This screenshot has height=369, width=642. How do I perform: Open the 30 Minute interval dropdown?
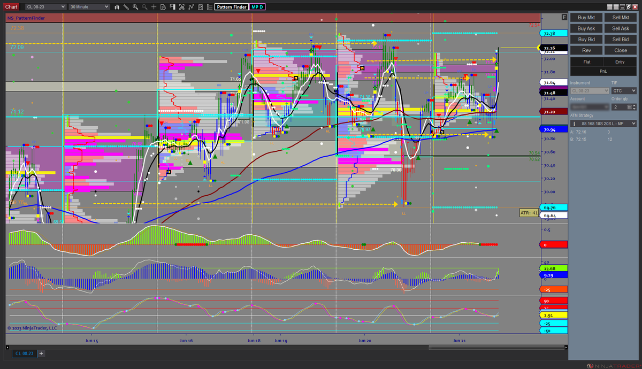[89, 7]
